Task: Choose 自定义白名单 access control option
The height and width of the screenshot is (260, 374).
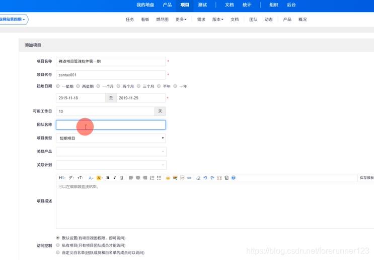Action: click(58, 252)
